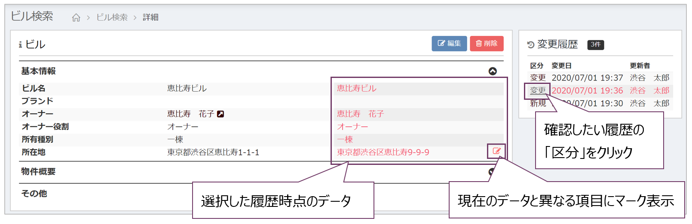Collapse the 基本情報 section with the chevron
This screenshot has height=224, width=692.
493,71
